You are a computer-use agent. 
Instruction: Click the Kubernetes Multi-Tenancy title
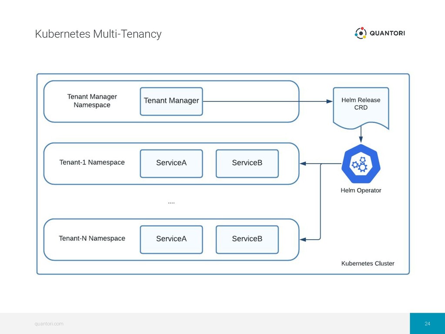pos(98,34)
